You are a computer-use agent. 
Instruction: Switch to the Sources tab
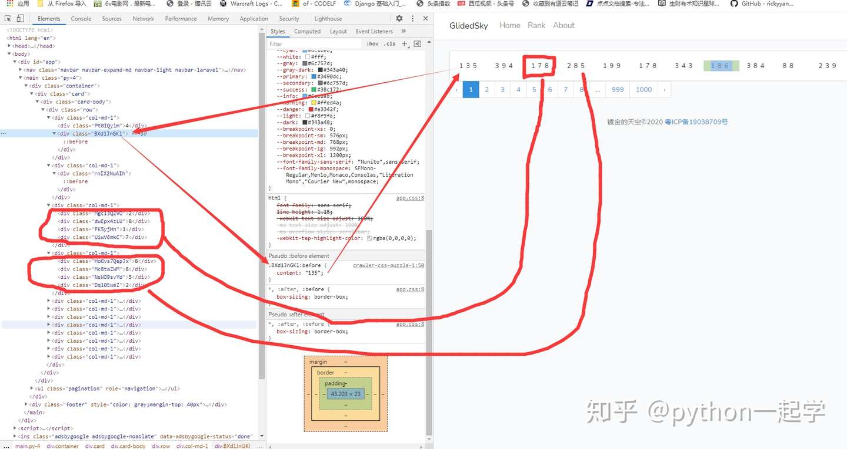coord(112,19)
